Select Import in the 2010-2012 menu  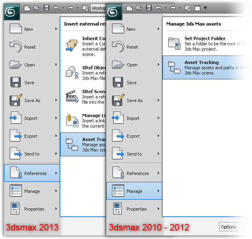click(134, 118)
